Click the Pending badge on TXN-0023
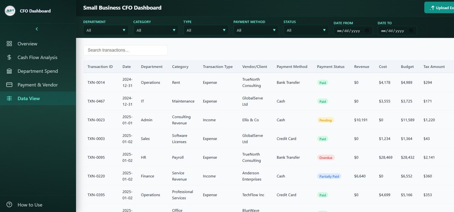The width and height of the screenshot is (454, 212). [x=325, y=120]
